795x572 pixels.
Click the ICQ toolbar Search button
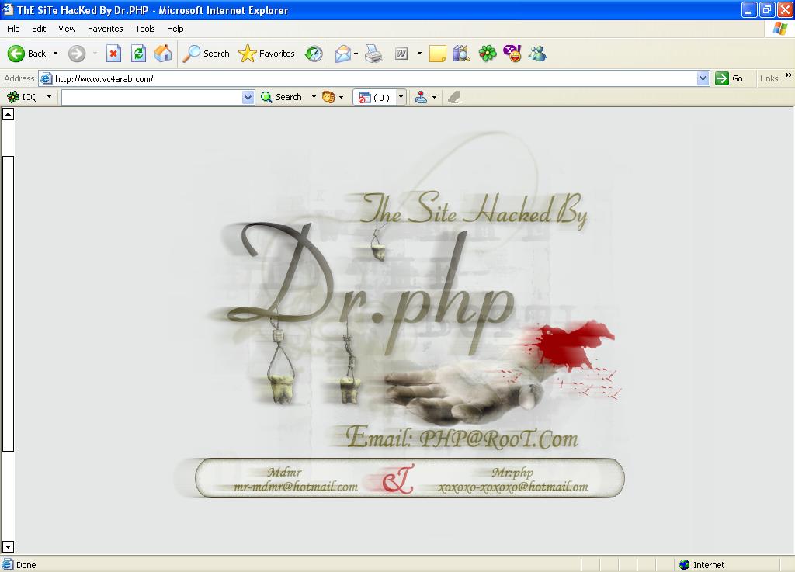[x=281, y=97]
